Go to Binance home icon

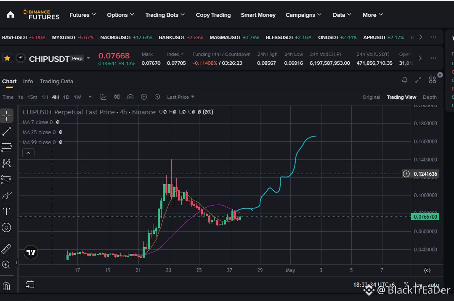click(11, 15)
